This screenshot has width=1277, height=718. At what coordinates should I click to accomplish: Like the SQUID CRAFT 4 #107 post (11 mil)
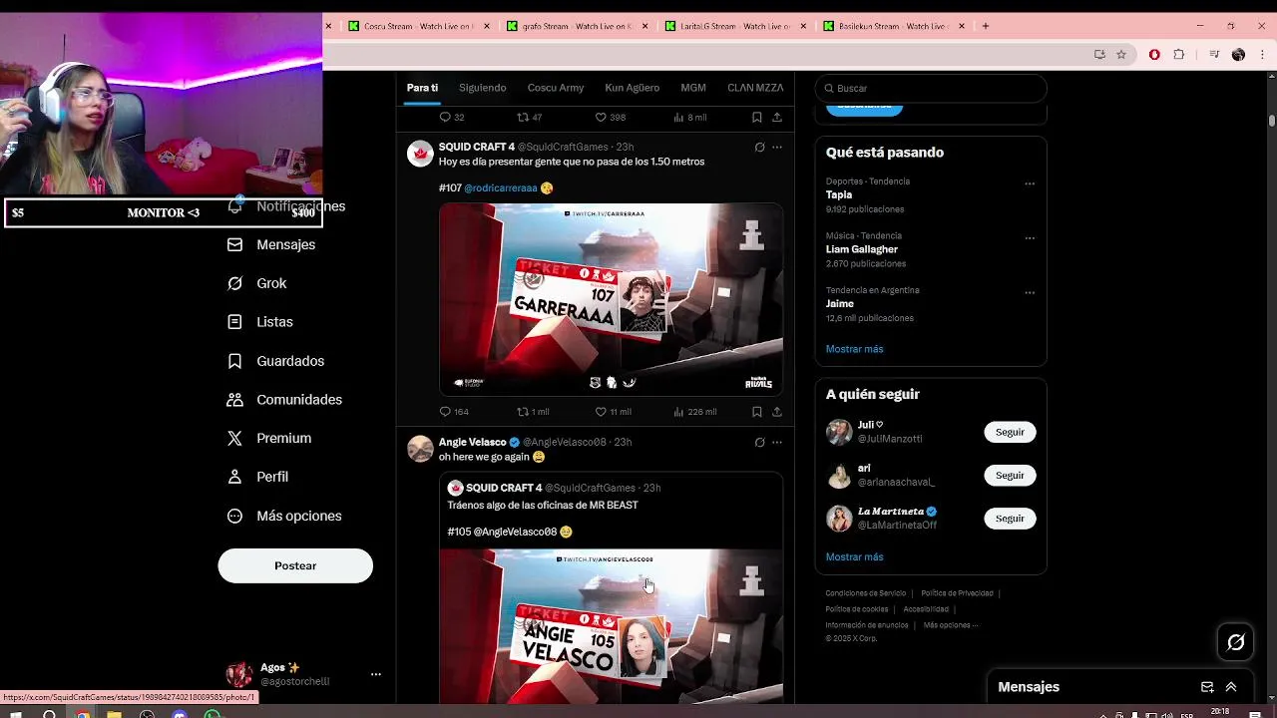click(613, 412)
